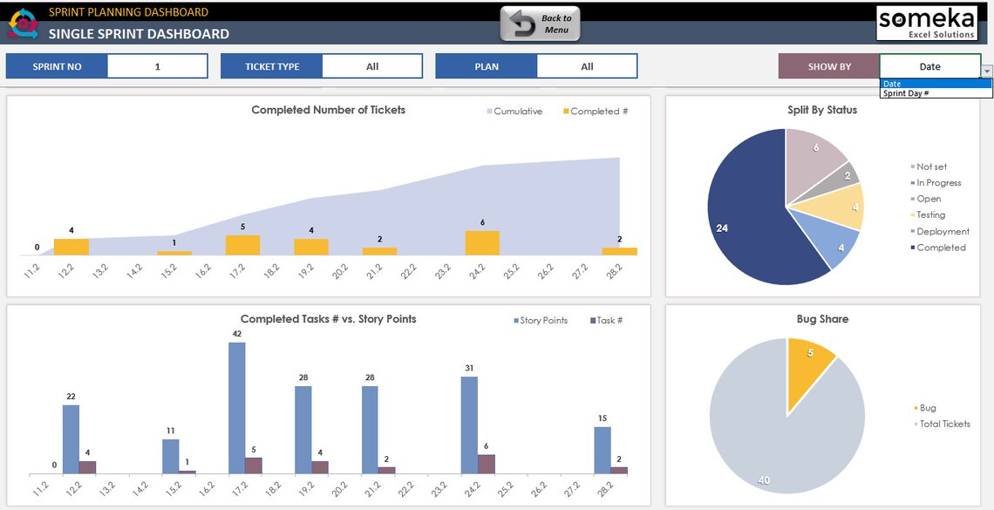Viewport: 994px width, 510px height.
Task: Click the SPRINT NO header button
Action: tap(57, 65)
